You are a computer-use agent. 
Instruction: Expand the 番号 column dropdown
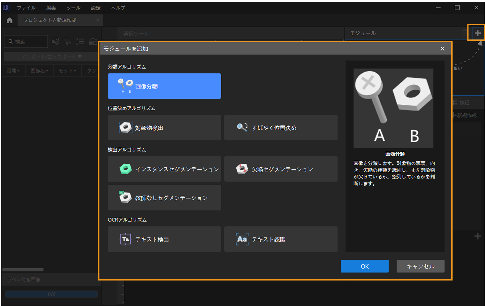point(13,71)
